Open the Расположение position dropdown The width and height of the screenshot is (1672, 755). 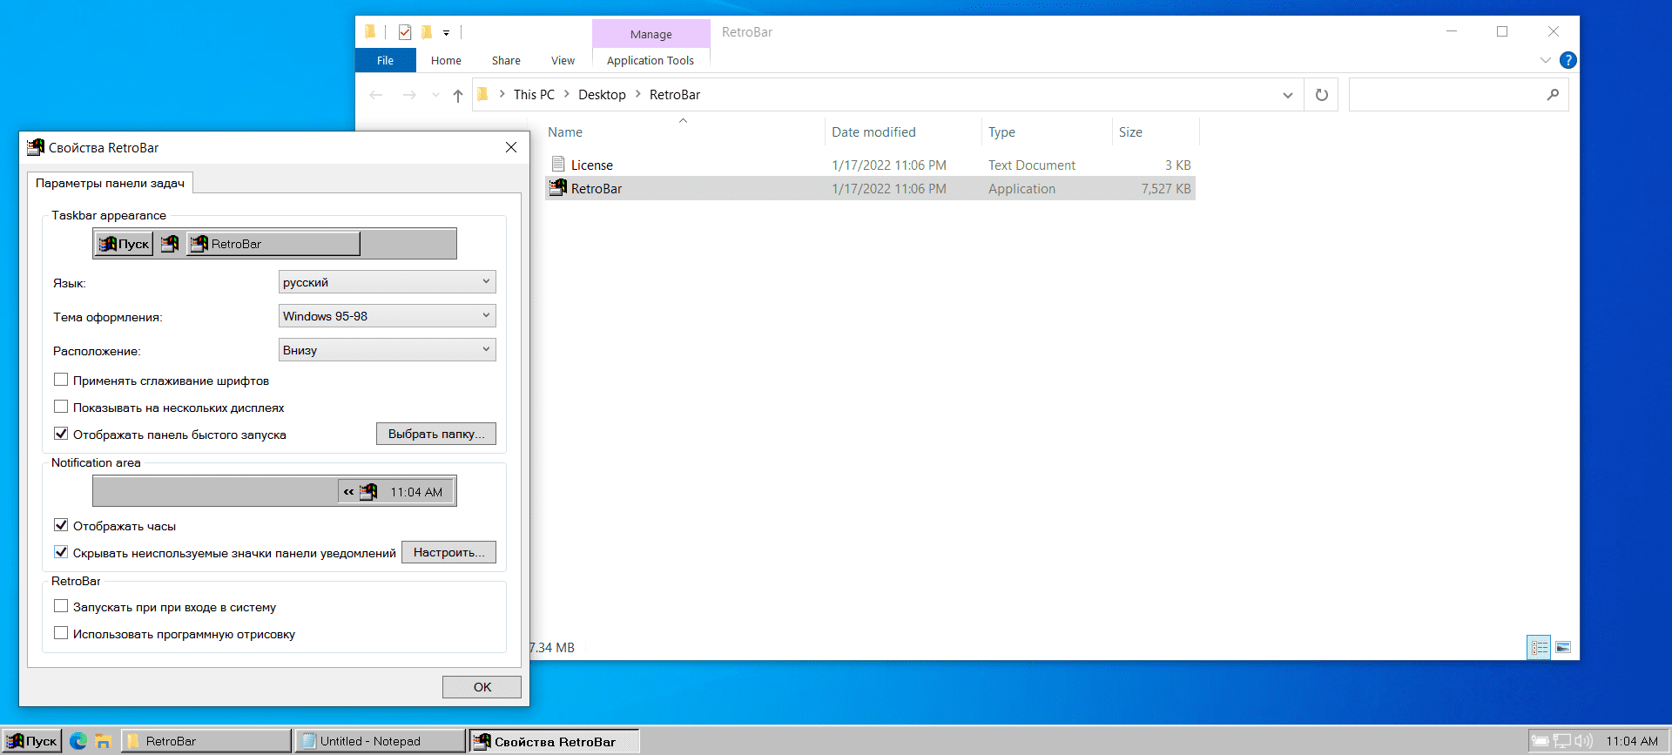(x=388, y=350)
